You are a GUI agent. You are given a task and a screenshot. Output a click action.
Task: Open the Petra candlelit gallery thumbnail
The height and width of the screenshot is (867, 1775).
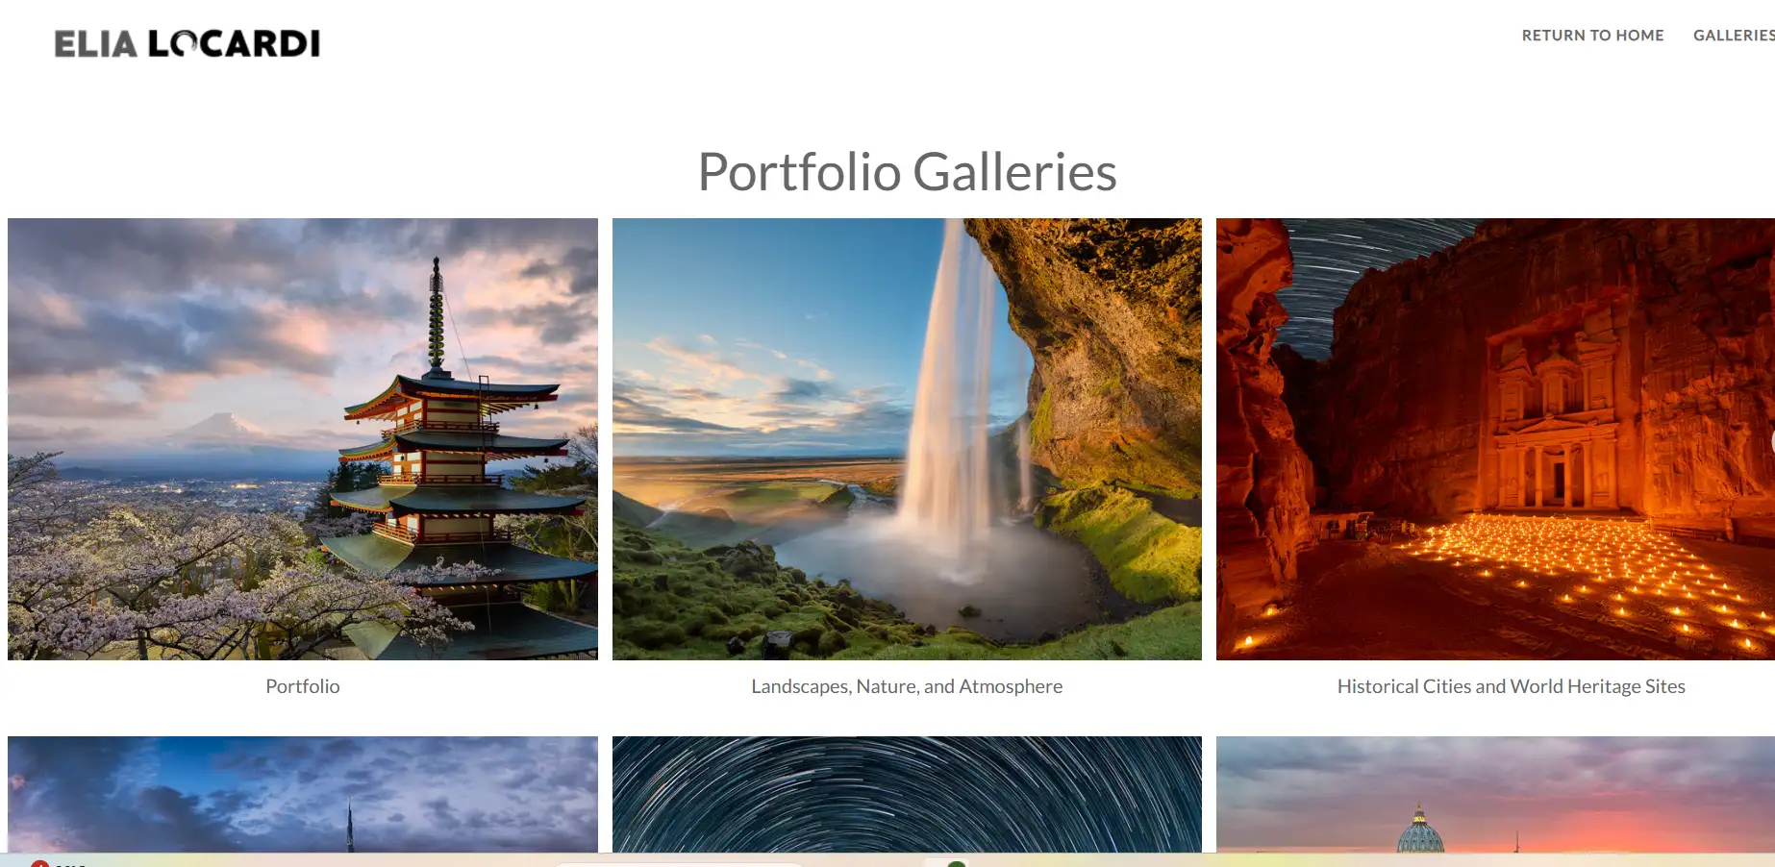pos(1495,439)
